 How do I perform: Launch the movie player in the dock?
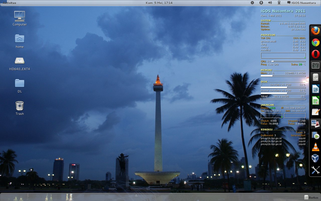pyautogui.click(x=315, y=135)
